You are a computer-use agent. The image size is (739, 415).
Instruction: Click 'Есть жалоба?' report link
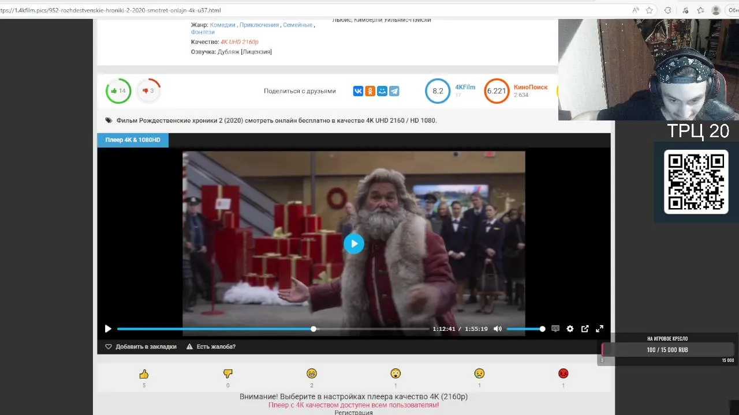coord(211,346)
